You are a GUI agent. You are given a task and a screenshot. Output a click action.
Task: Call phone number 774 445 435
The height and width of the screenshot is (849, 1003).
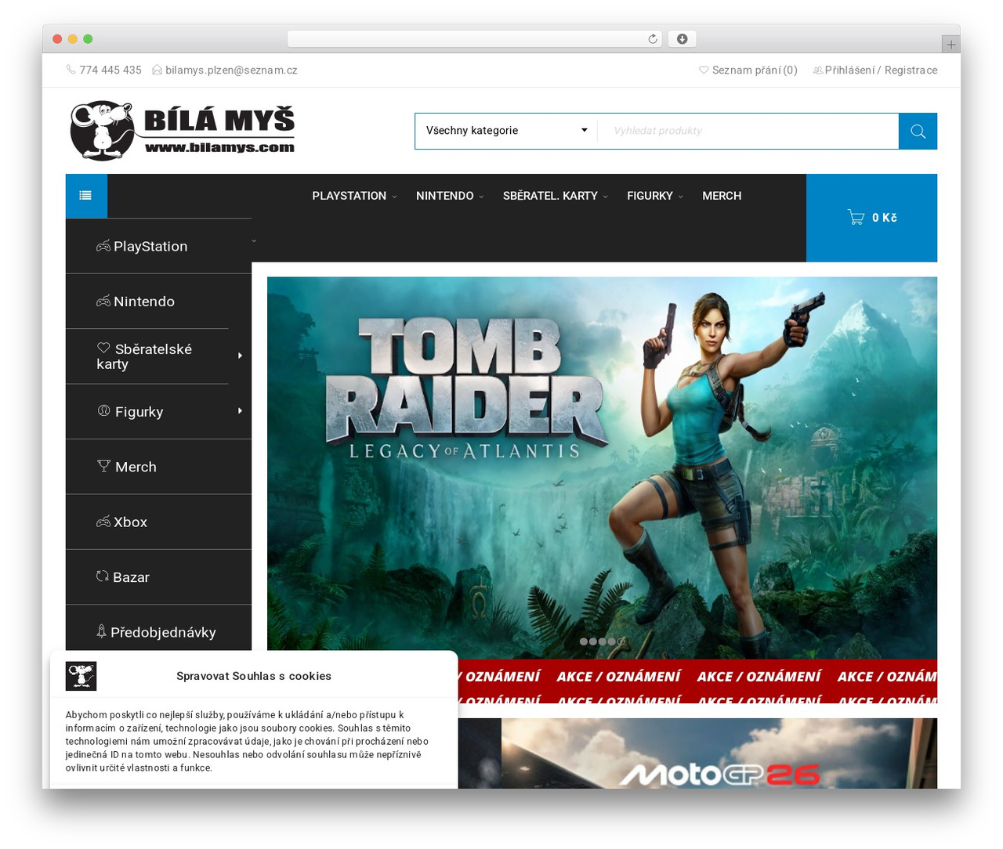[110, 70]
